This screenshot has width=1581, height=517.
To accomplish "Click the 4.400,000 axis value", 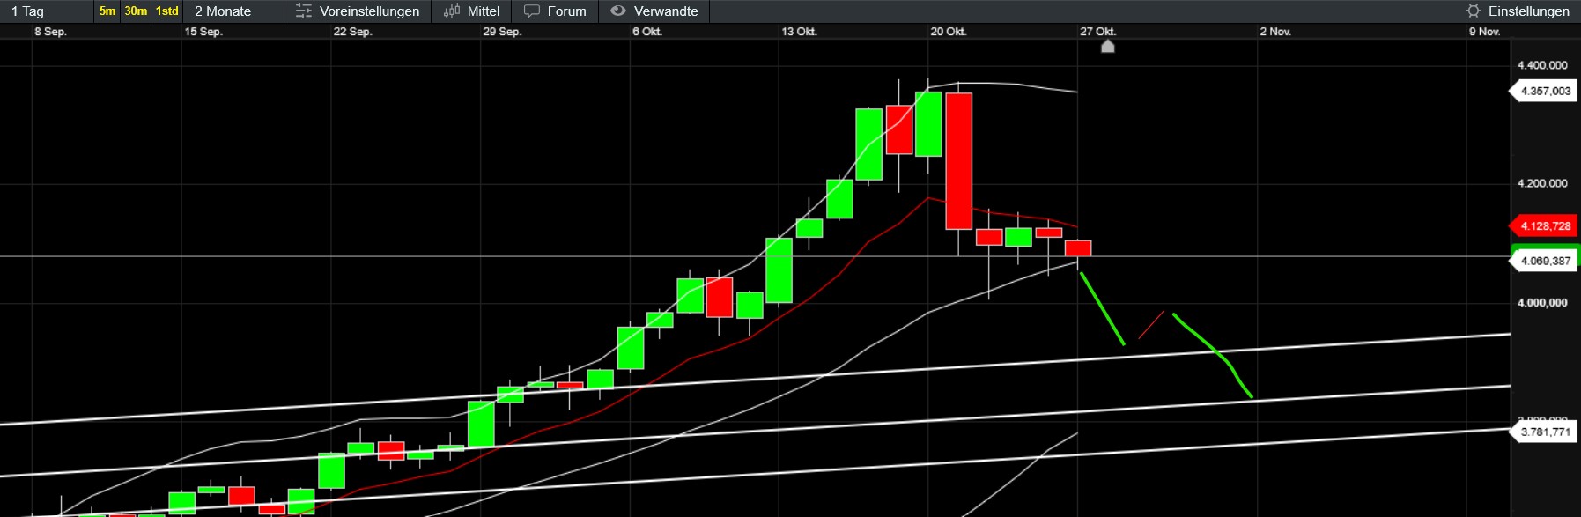I will click(1542, 65).
